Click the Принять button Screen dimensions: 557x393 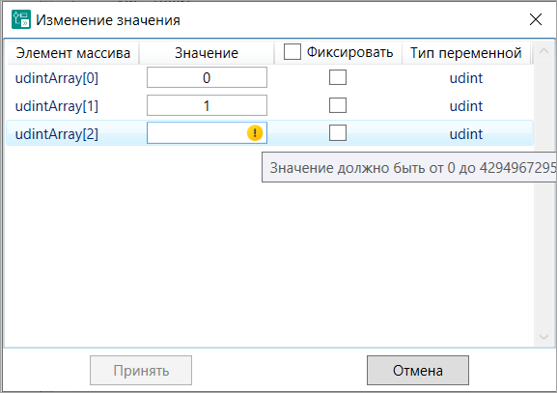141,371
